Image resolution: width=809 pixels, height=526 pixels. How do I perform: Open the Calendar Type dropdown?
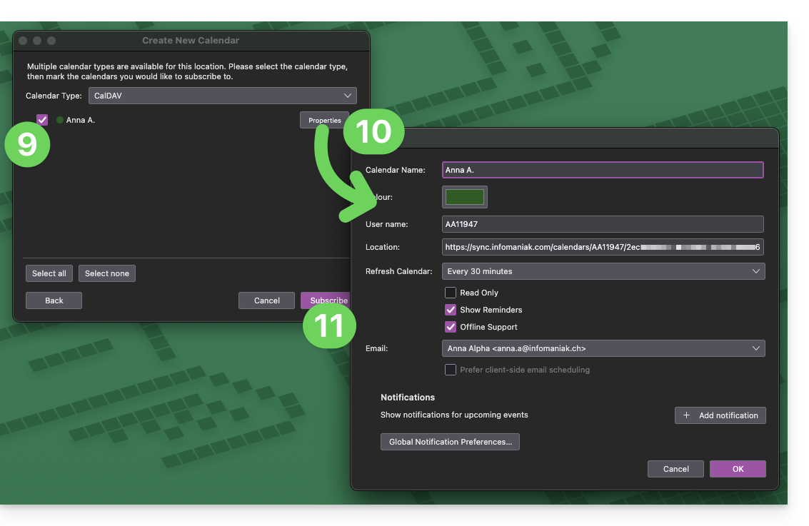(222, 96)
